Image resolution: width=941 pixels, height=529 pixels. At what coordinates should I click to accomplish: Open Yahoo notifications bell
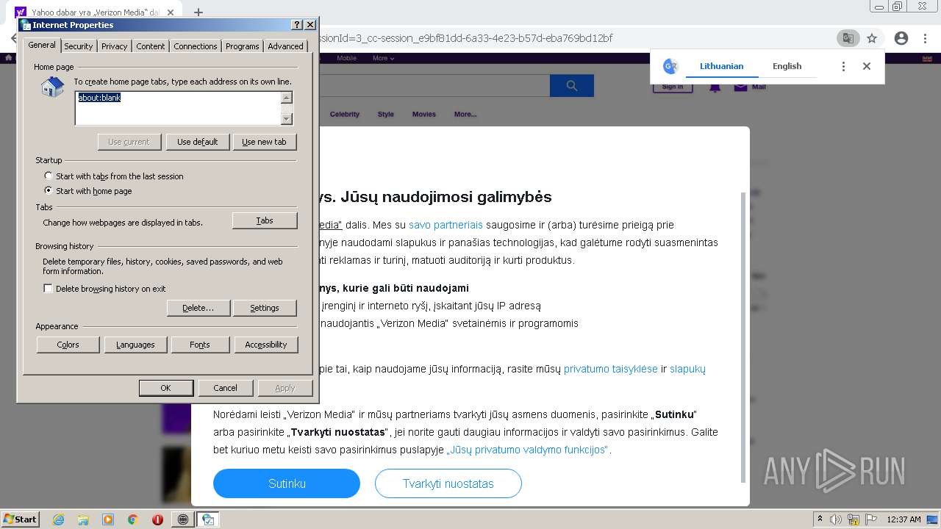(x=715, y=87)
